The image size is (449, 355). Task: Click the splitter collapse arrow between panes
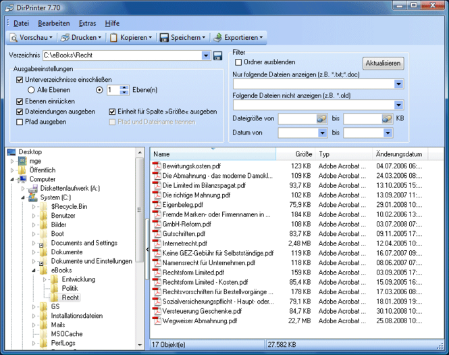click(147, 250)
